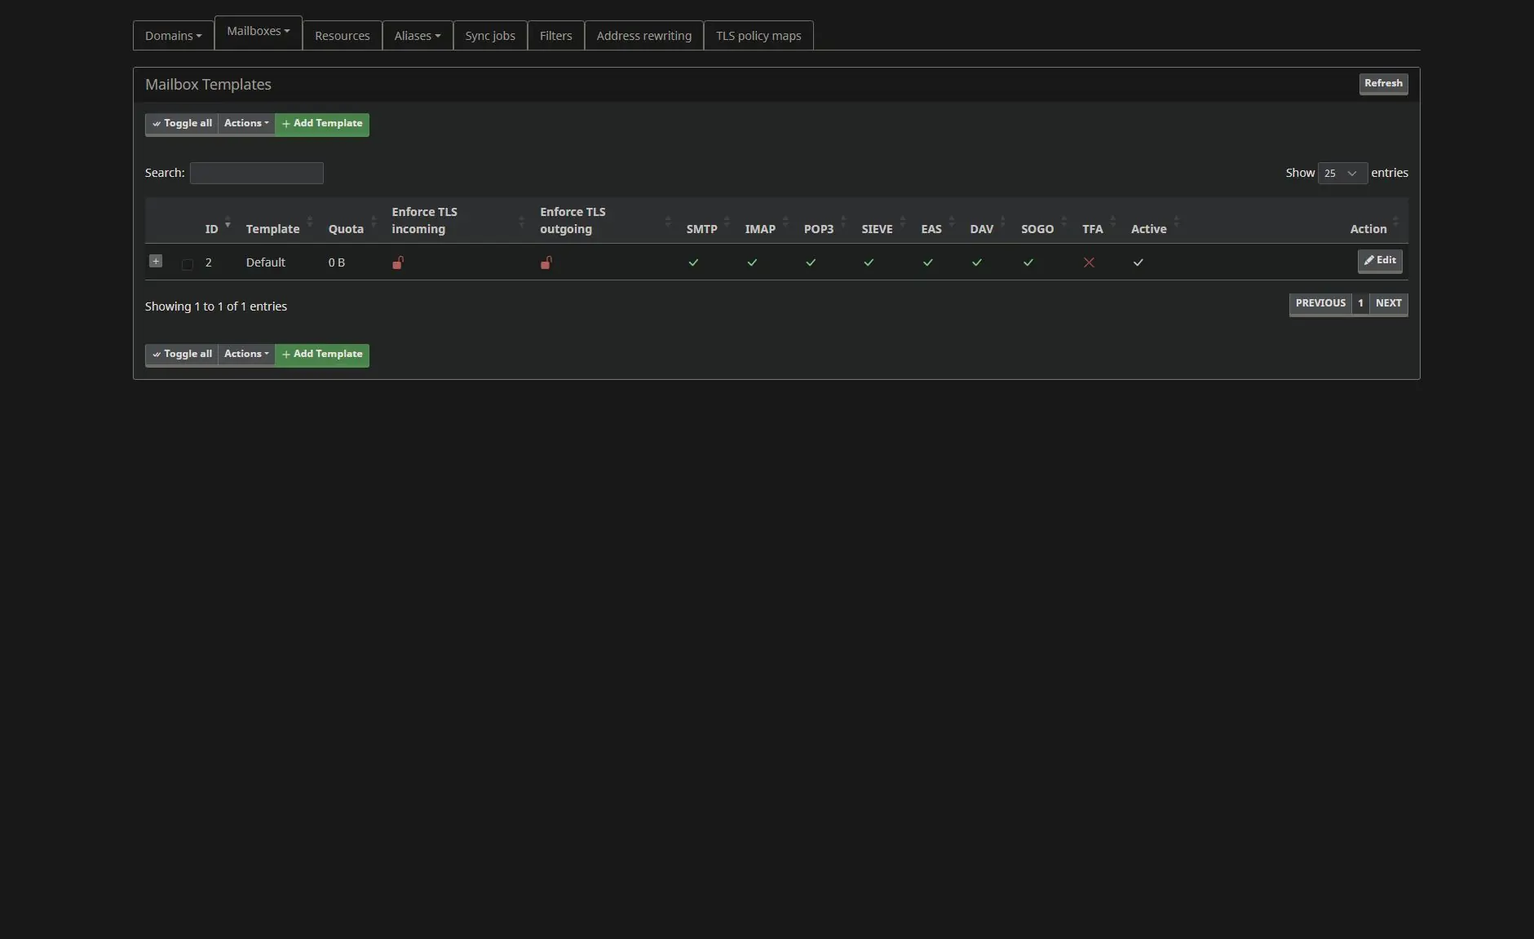This screenshot has height=939, width=1534.
Task: Sort by Enforce TLS incoming column
Action: click(458, 221)
